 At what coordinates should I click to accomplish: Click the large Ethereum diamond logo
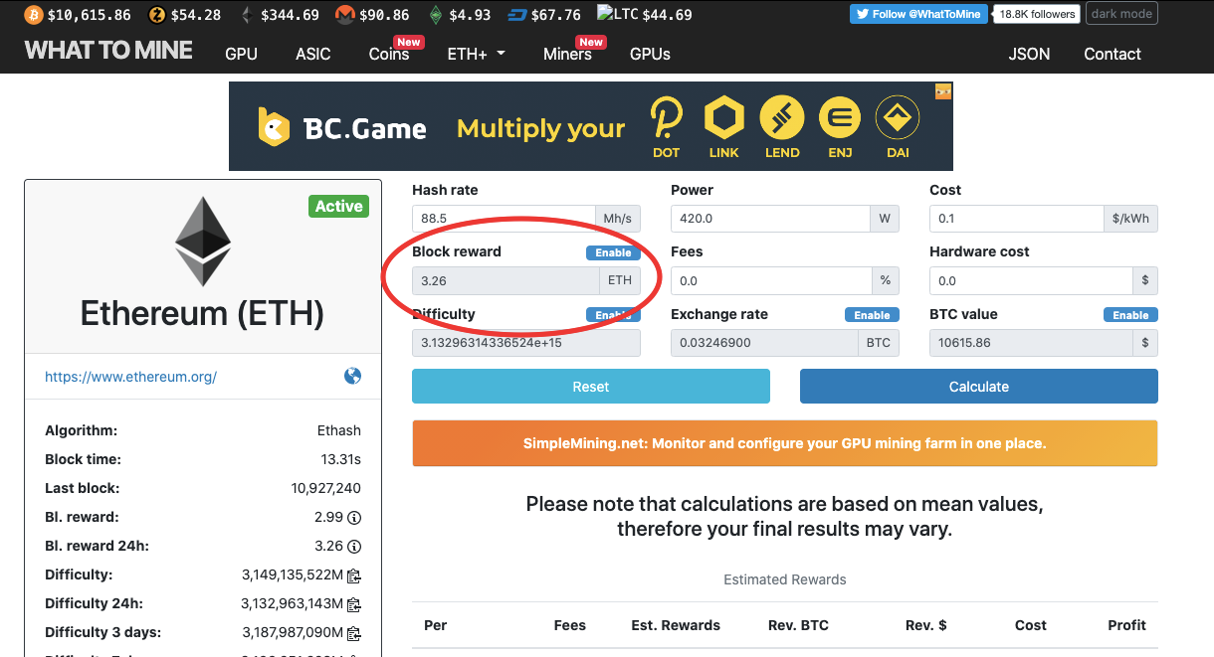(x=203, y=242)
